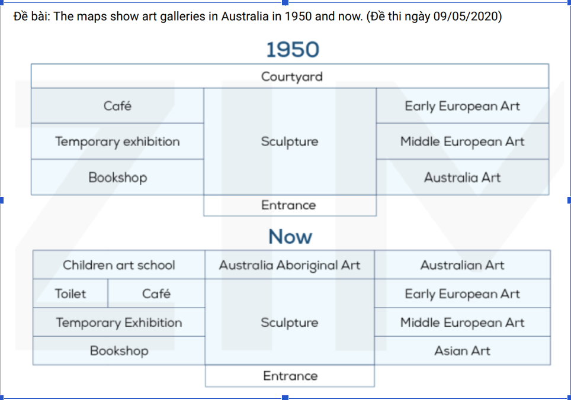Image resolution: width=571 pixels, height=400 pixels.
Task: Select the Australia Aboriginal Art room
Action: click(290, 264)
